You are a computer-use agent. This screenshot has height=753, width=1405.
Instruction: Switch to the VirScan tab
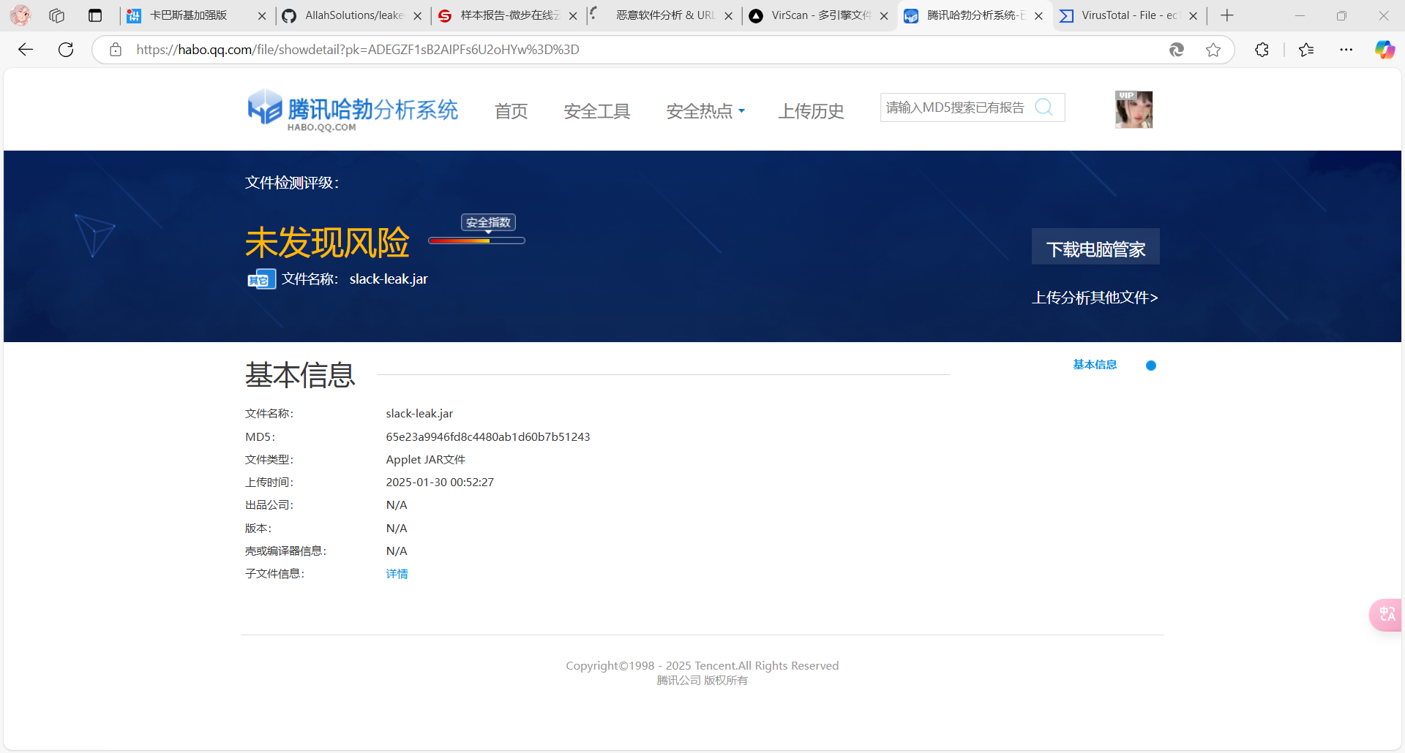click(820, 15)
